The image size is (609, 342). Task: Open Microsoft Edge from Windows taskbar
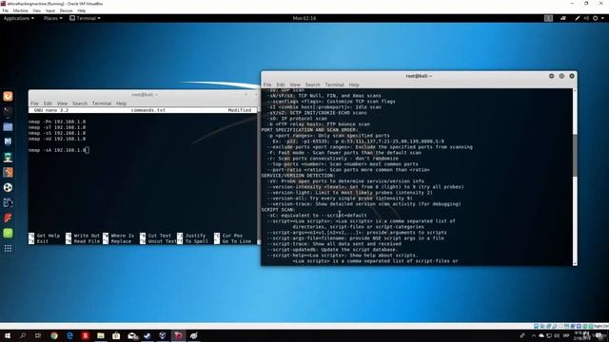(x=69, y=335)
